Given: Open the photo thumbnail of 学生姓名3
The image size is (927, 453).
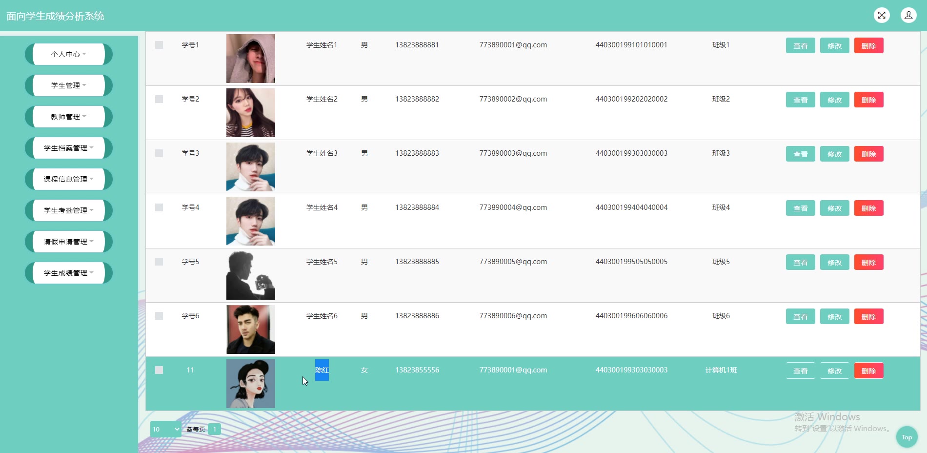Looking at the screenshot, I should point(251,167).
